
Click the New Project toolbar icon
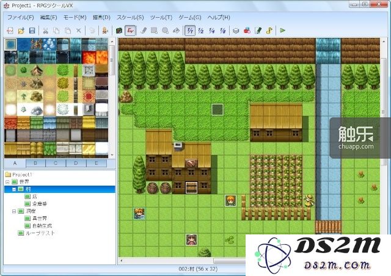click(x=10, y=31)
